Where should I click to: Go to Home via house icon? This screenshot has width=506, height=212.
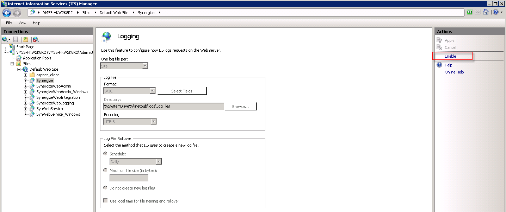[486, 12]
